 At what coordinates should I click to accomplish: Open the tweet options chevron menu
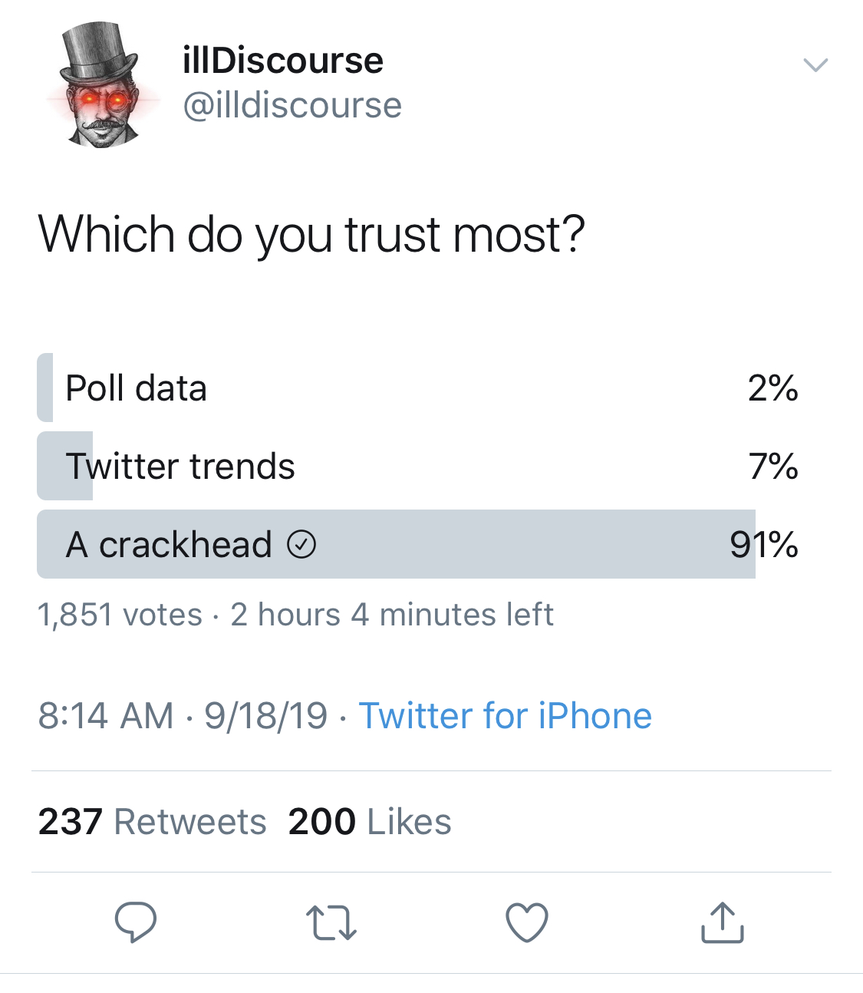(815, 64)
